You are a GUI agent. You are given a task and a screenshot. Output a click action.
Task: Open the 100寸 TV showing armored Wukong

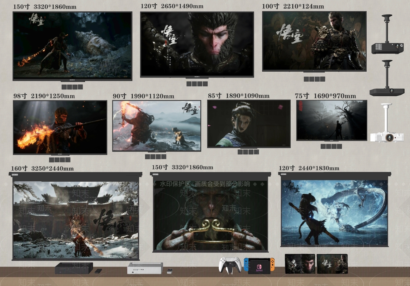pyautogui.click(x=314, y=41)
